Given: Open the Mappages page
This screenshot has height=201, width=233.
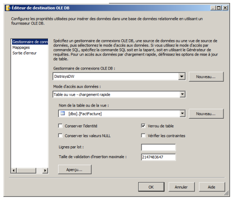Looking at the screenshot, I should 21,48.
